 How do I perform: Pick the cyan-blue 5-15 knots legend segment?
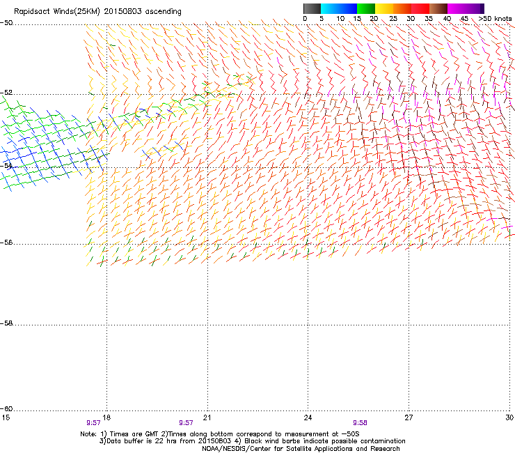pos(339,8)
